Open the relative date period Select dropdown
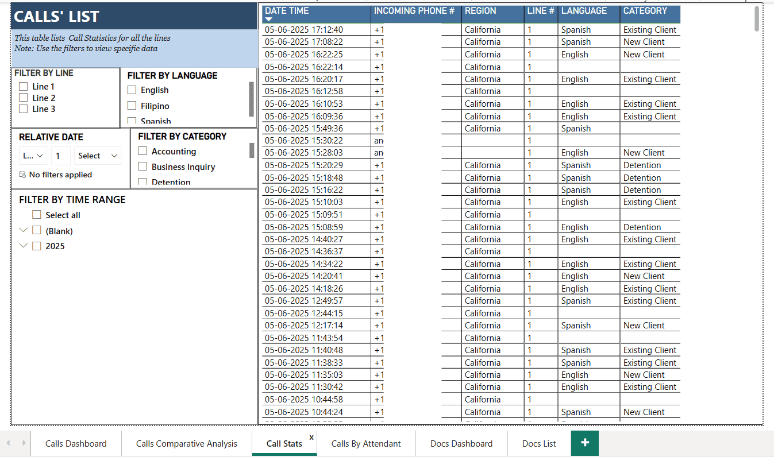 [97, 156]
